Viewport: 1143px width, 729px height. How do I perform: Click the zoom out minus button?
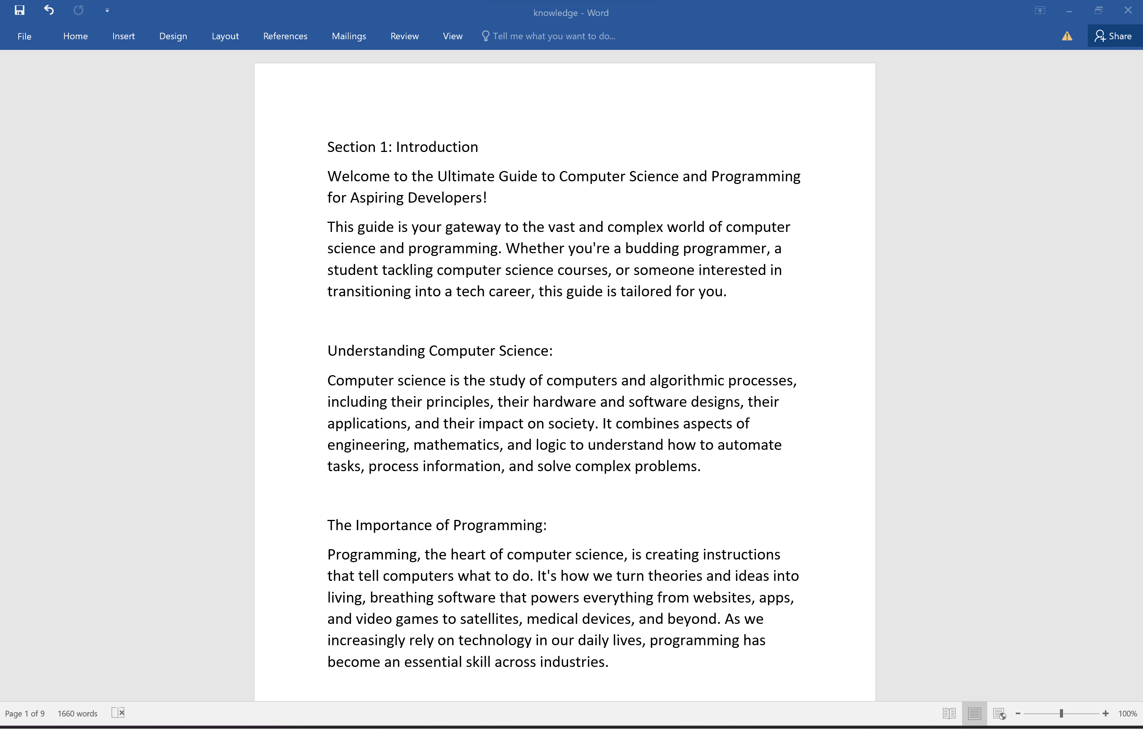tap(1018, 713)
